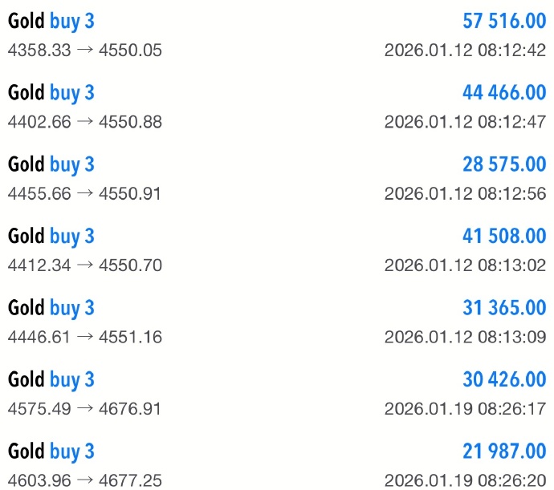Image resolution: width=554 pixels, height=490 pixels.
Task: Tap the 4575.49 → 4676.91 price line
Action: (85, 409)
